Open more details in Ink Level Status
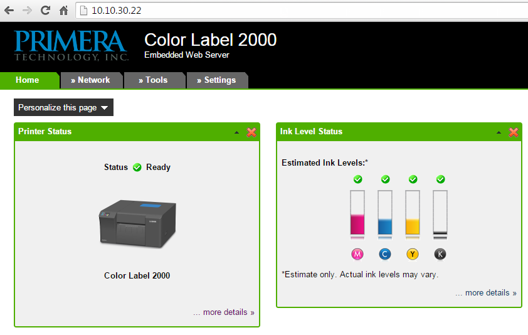528x335 pixels. (486, 292)
